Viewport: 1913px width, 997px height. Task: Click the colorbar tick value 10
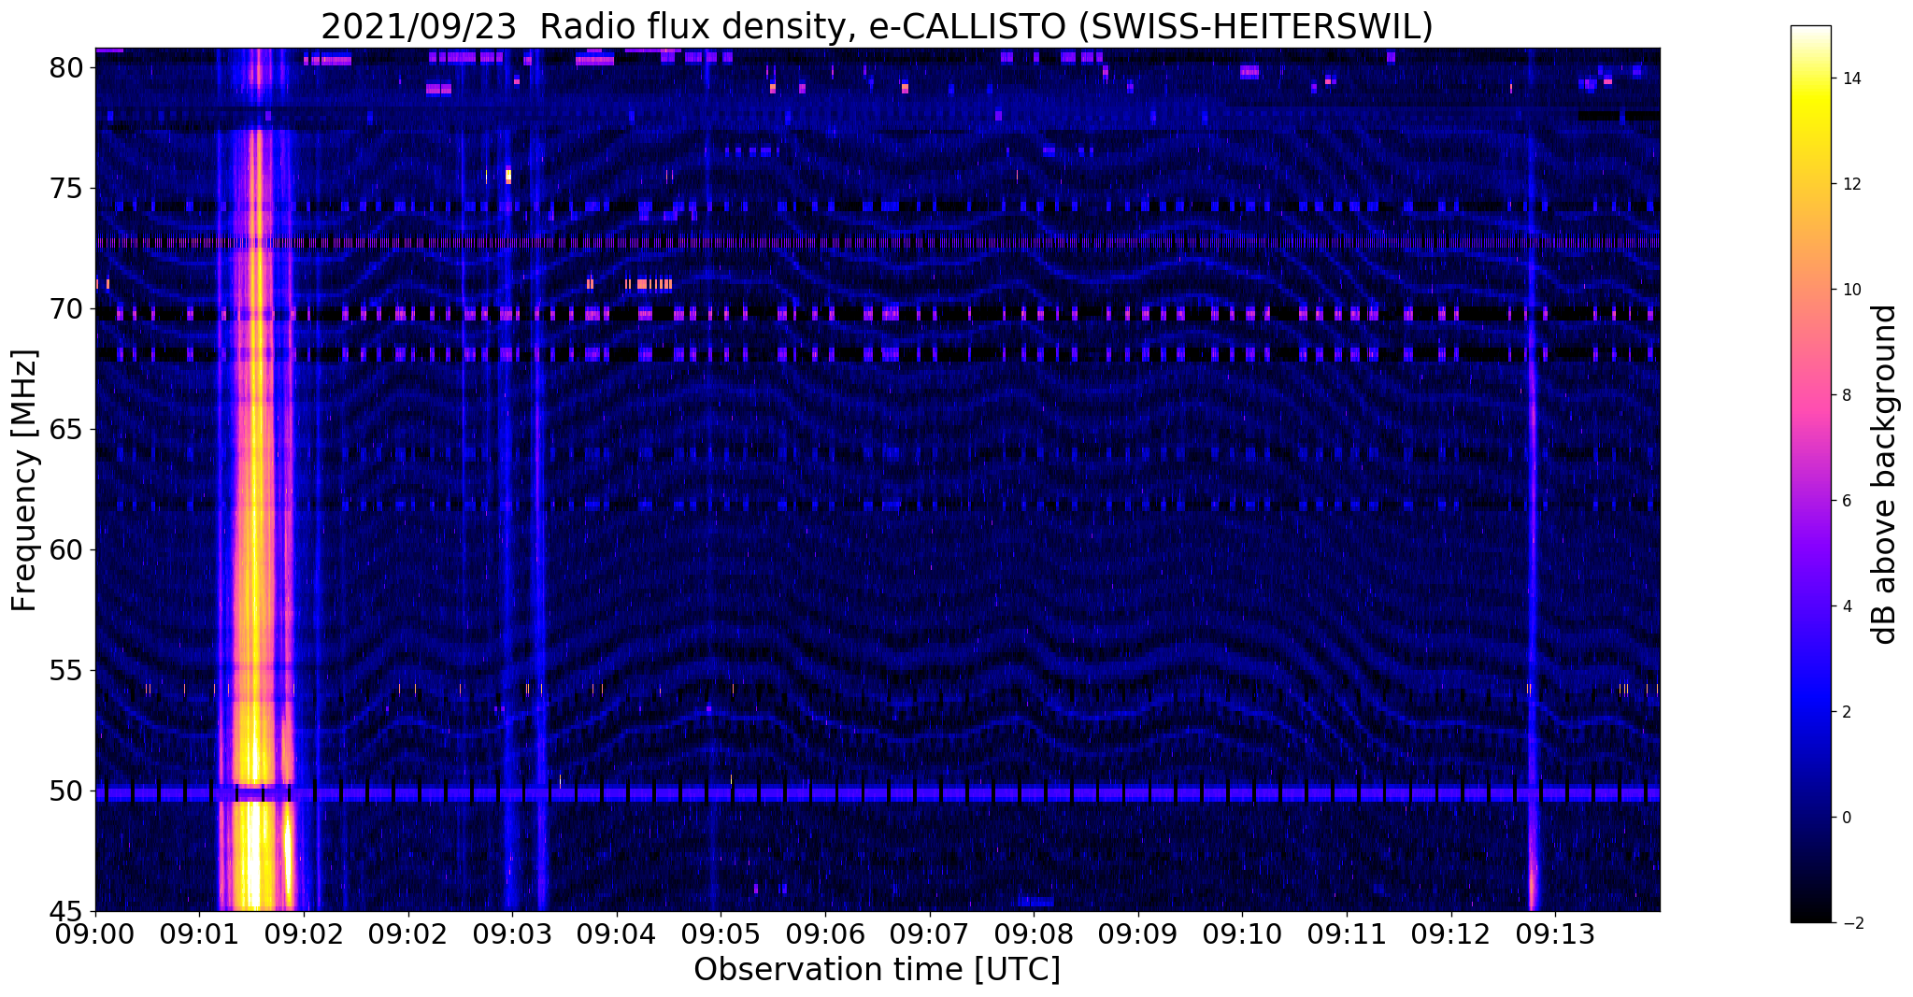pos(1850,290)
